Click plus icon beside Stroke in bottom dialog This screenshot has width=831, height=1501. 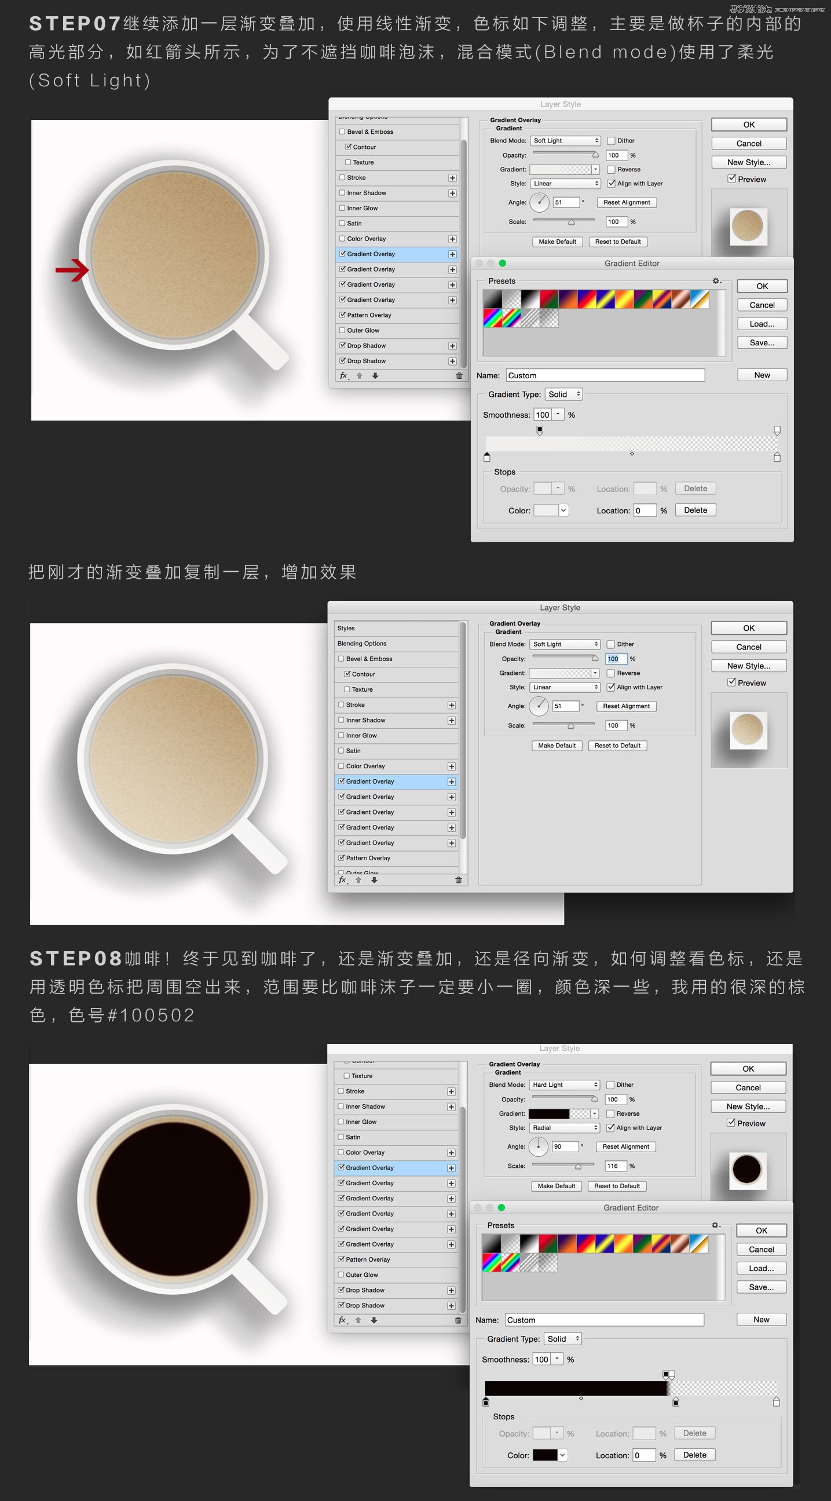pyautogui.click(x=451, y=1091)
